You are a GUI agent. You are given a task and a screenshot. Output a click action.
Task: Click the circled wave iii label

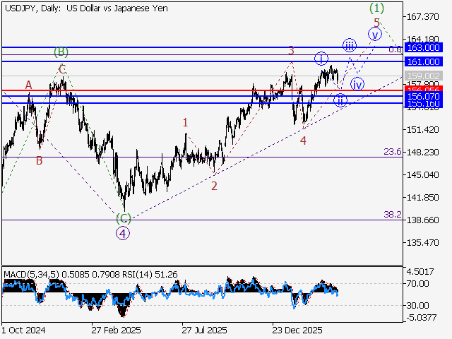(350, 46)
